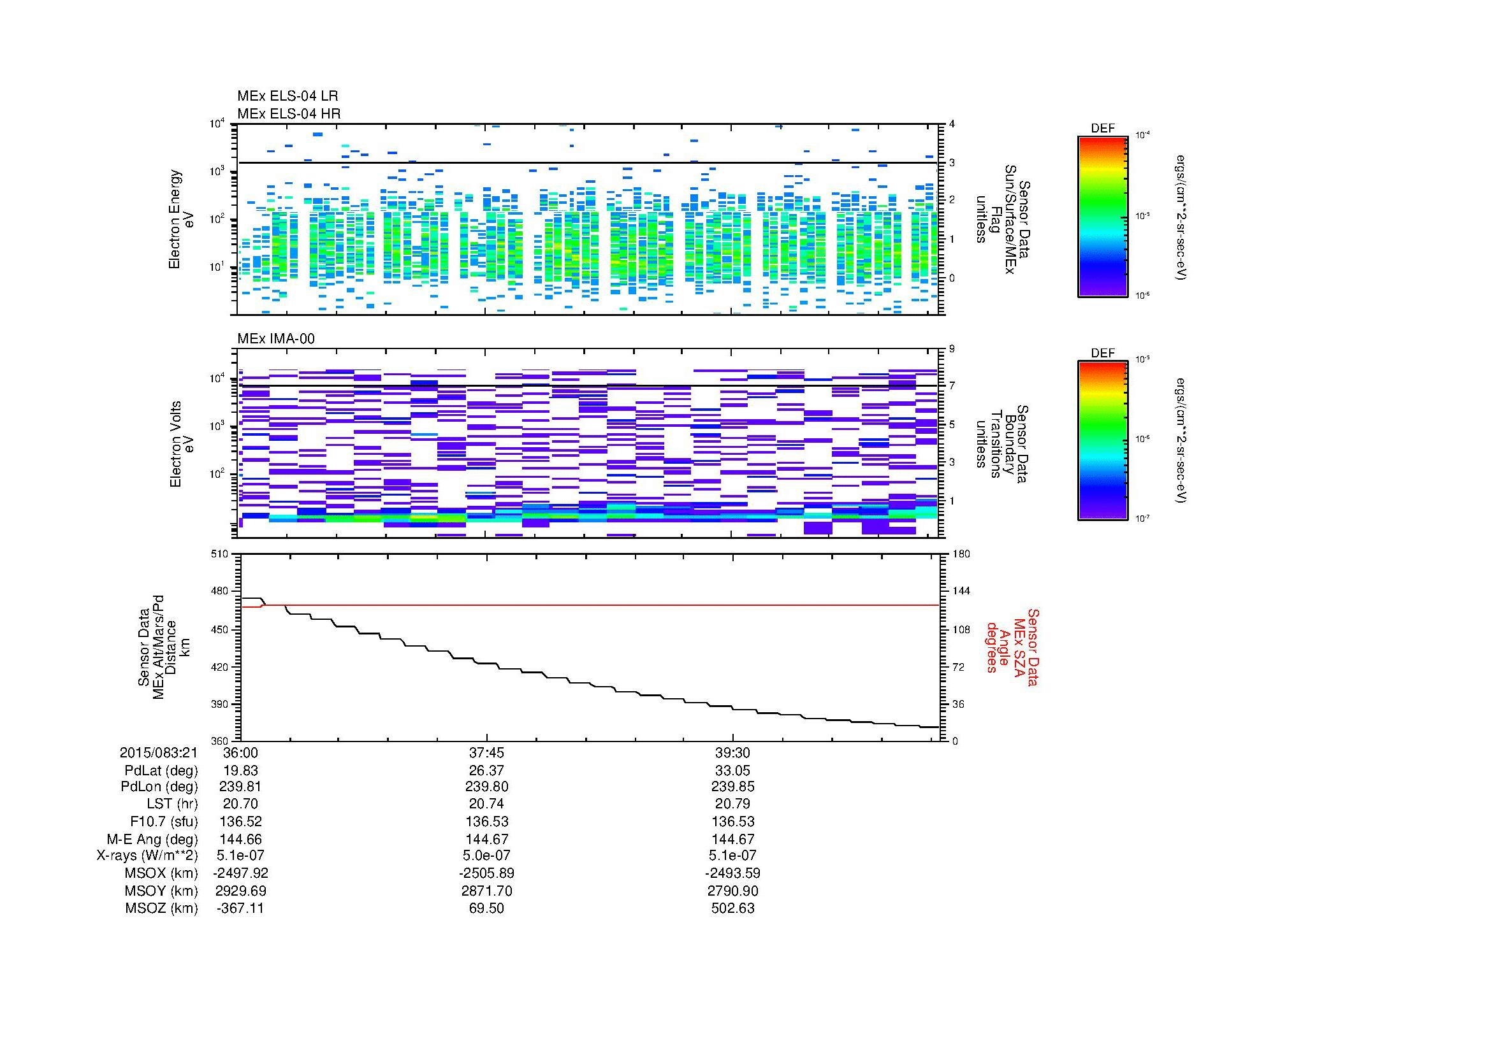The height and width of the screenshot is (1053, 1491).
Task: Click the Electron Volts eV axis label
Action: pyautogui.click(x=182, y=445)
